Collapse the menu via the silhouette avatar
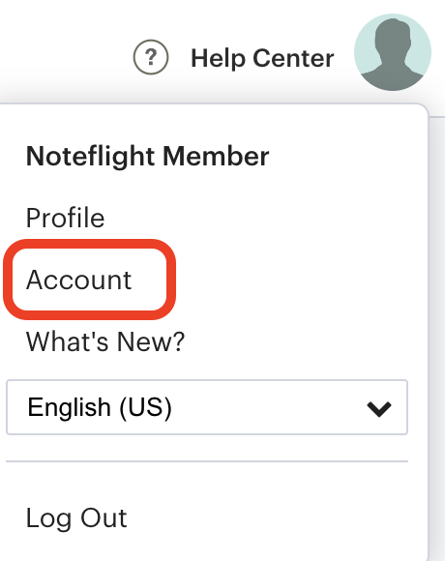The width and height of the screenshot is (445, 561). coord(393,52)
